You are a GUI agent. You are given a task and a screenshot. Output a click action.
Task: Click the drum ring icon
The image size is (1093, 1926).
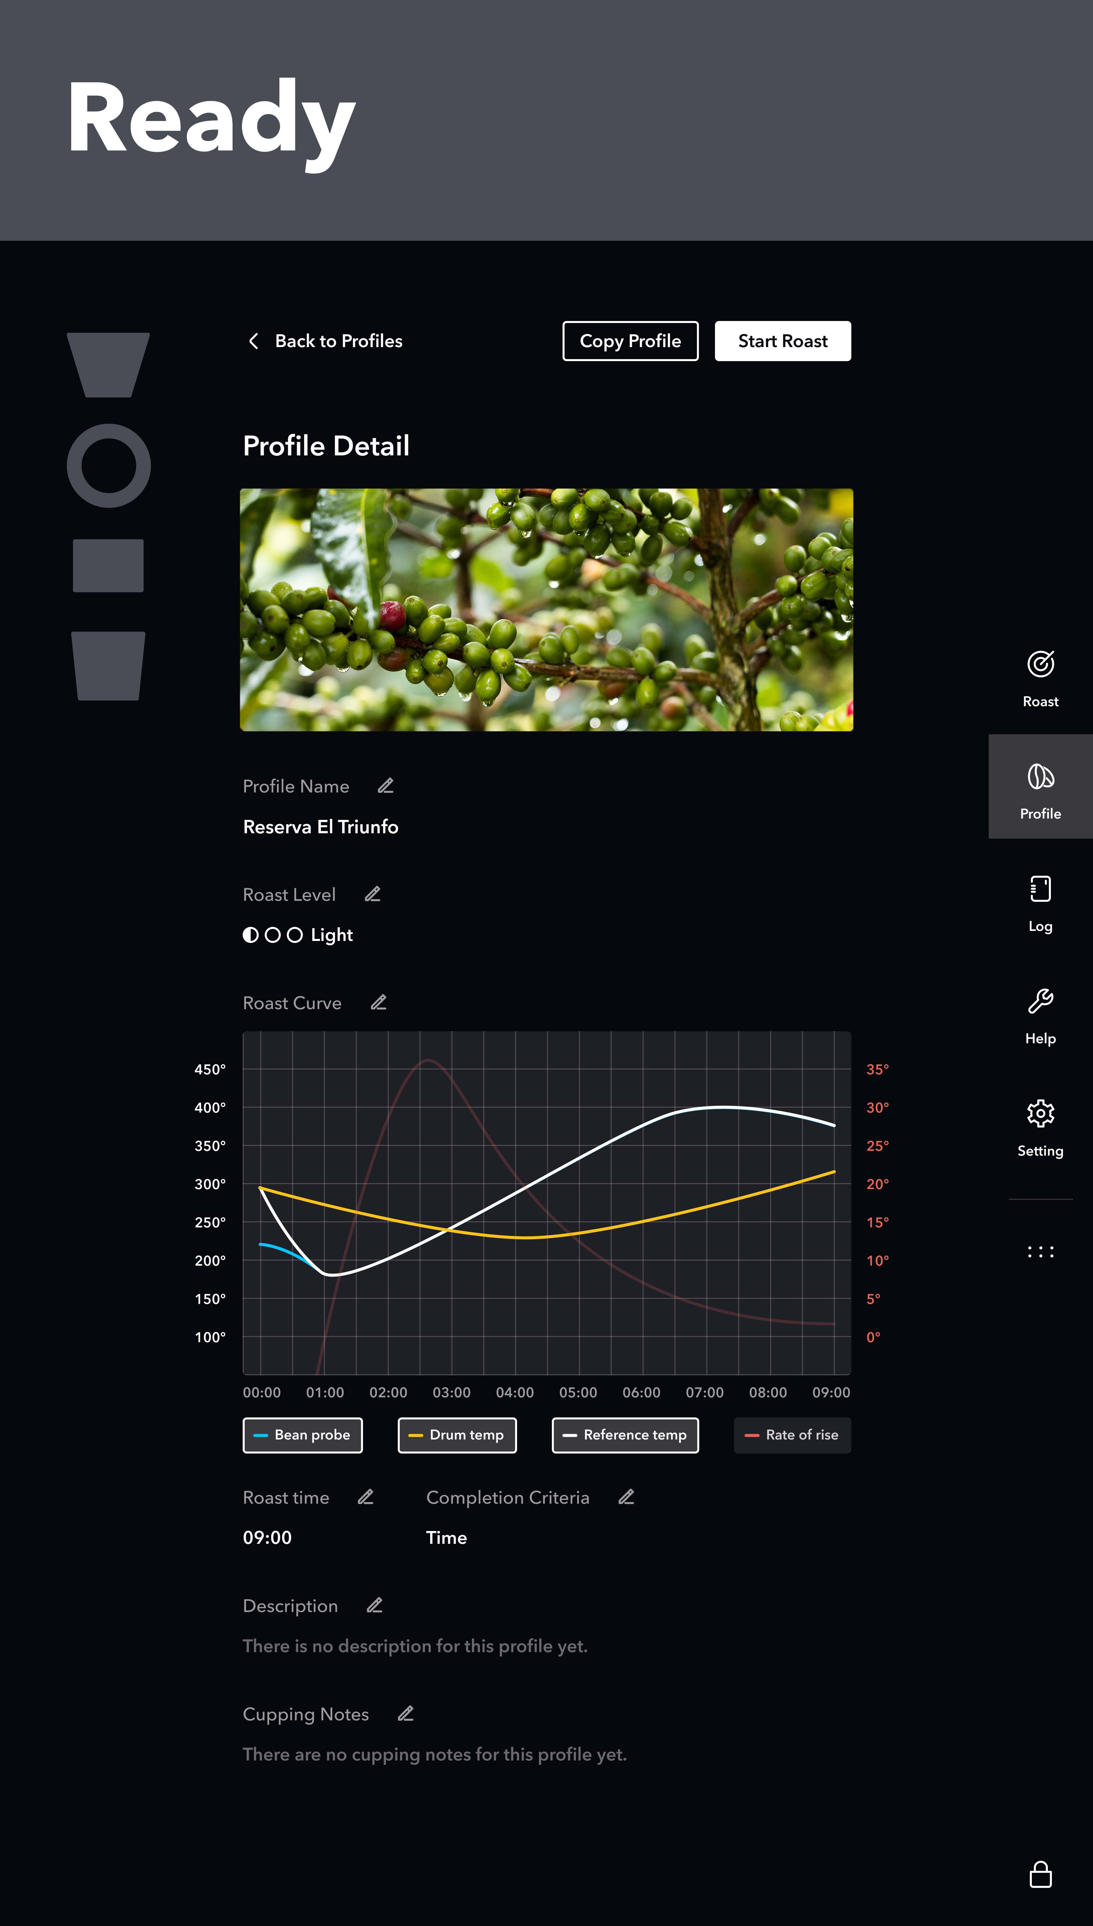click(109, 465)
